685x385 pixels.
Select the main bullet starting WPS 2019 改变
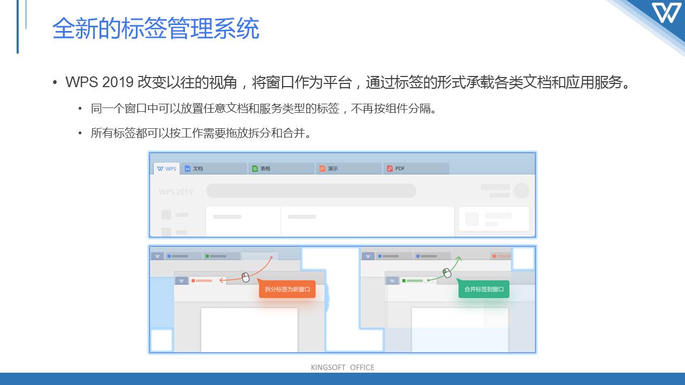pyautogui.click(x=348, y=82)
